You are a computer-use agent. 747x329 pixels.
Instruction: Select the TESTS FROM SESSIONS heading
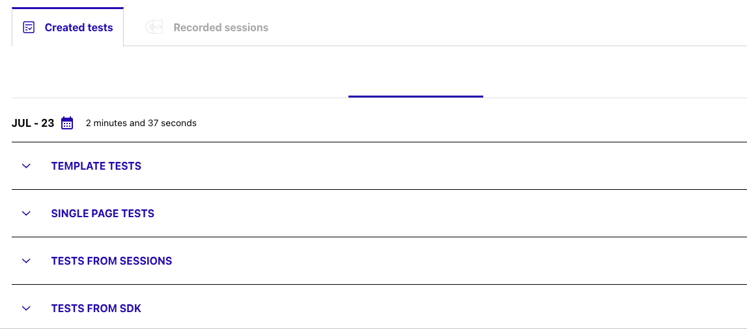pyautogui.click(x=111, y=261)
